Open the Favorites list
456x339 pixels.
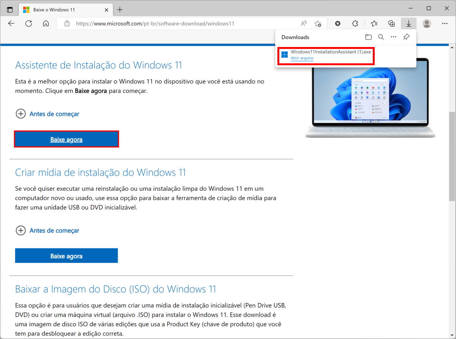374,24
